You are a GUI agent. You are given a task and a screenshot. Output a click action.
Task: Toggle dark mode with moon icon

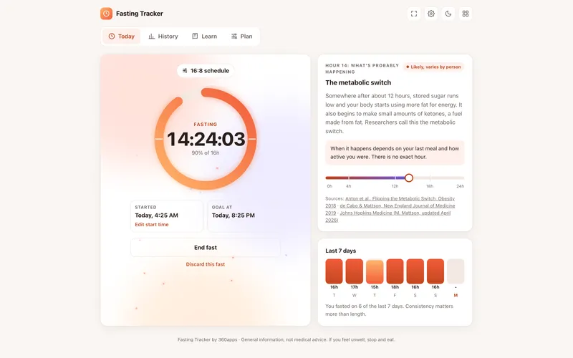click(x=448, y=14)
